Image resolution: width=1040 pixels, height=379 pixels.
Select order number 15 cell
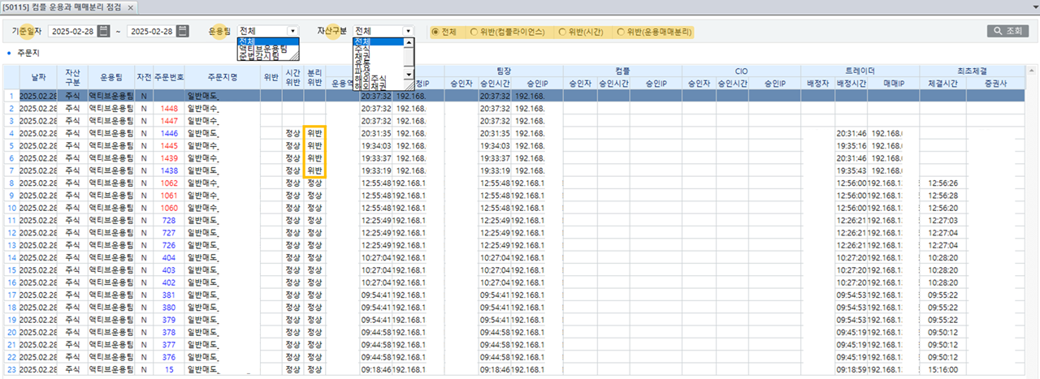[169, 369]
